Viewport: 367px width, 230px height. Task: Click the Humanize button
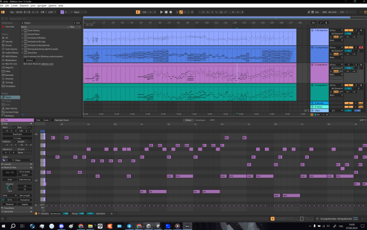tap(25, 200)
